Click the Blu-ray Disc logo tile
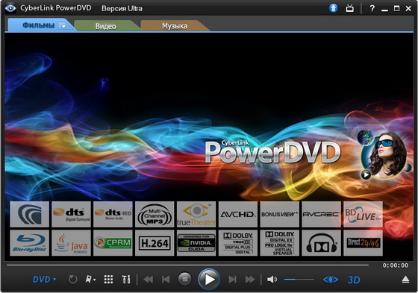418x293 pixels. 30,243
